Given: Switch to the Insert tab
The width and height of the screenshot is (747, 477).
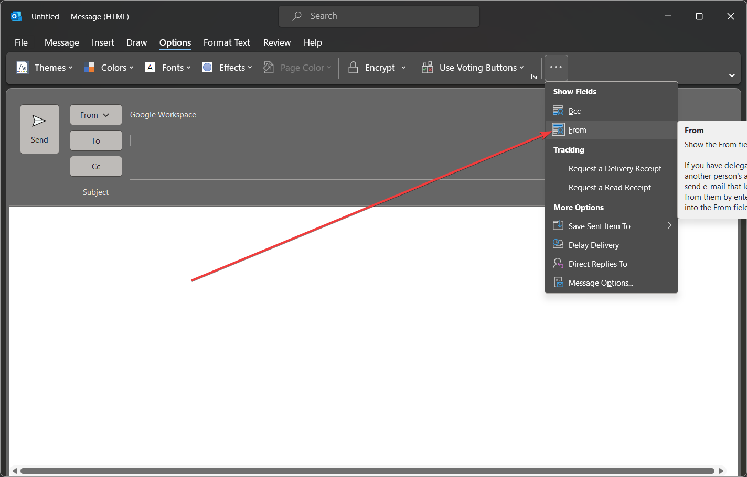Looking at the screenshot, I should (x=103, y=42).
